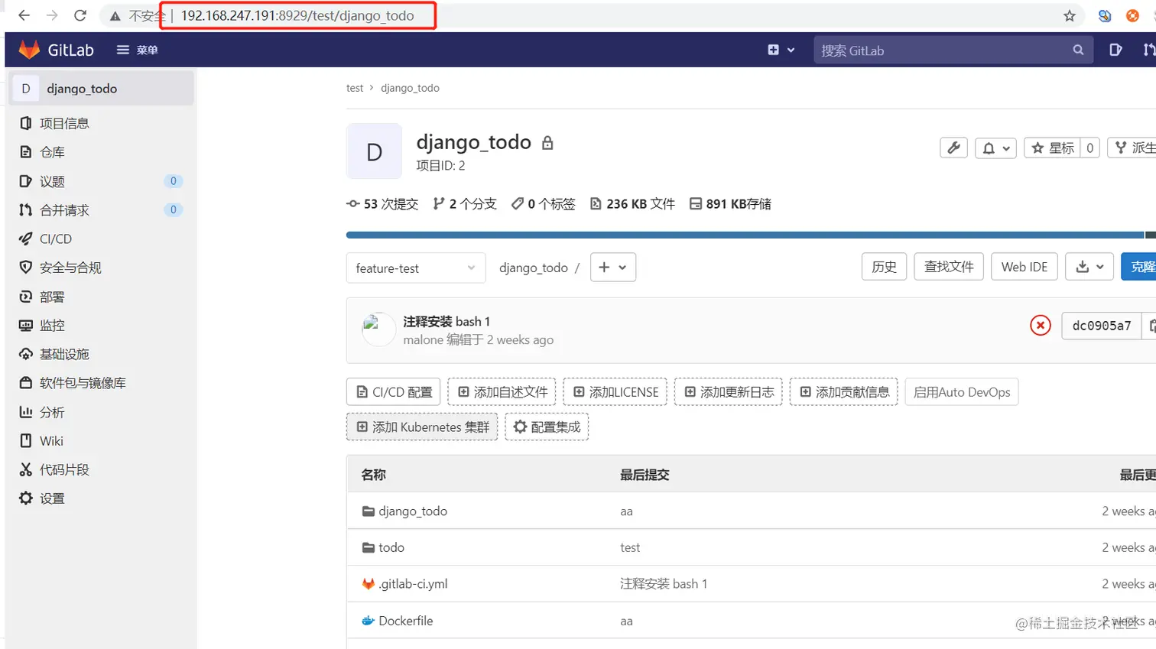Open the 2 个分支 branches link
The image size is (1156, 649).
(465, 204)
